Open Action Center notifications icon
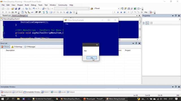The height and width of the screenshot is (101, 181). [176, 99]
